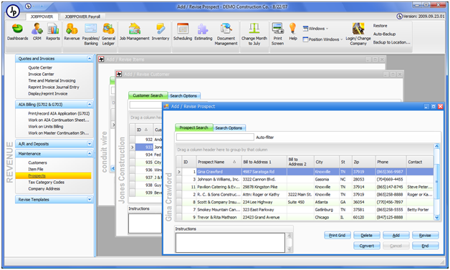Open the Revenue module icon
This screenshot has height=270, width=450.
click(72, 32)
